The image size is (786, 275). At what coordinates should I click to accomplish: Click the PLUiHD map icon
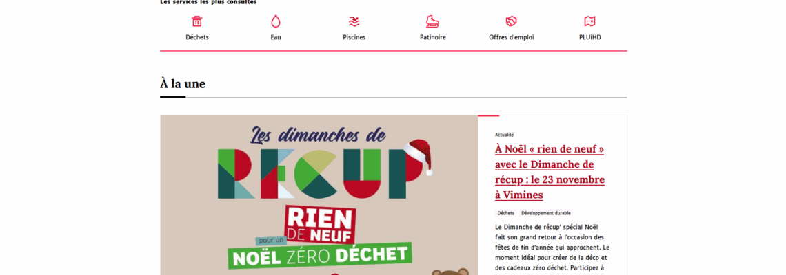[x=589, y=21]
